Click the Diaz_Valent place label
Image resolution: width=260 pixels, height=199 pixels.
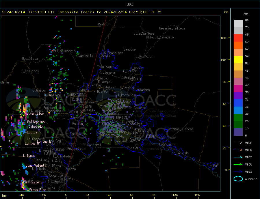(x=35, y=165)
